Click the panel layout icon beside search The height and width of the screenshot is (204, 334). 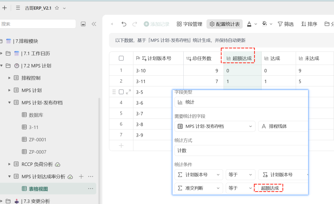[x=83, y=24]
